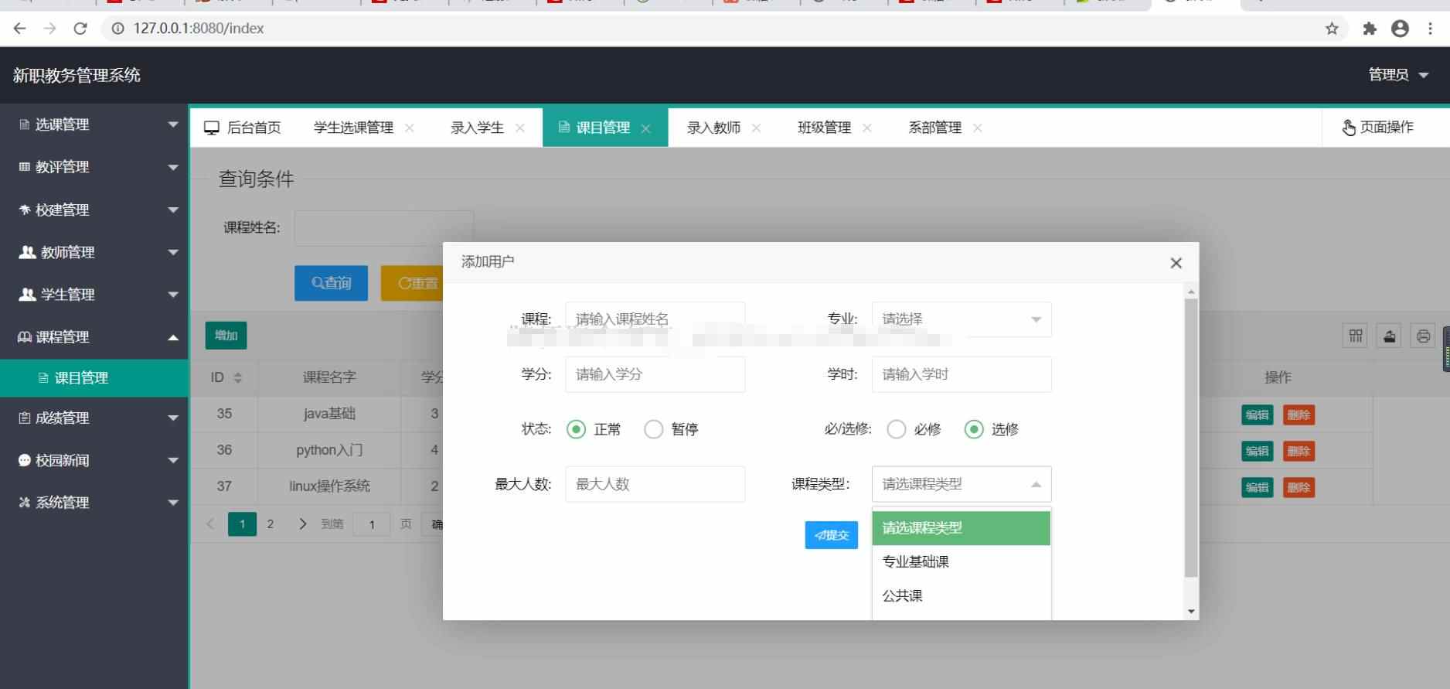The height and width of the screenshot is (689, 1450).
Task: Click 删除 for course ID 36
Action: tap(1299, 451)
